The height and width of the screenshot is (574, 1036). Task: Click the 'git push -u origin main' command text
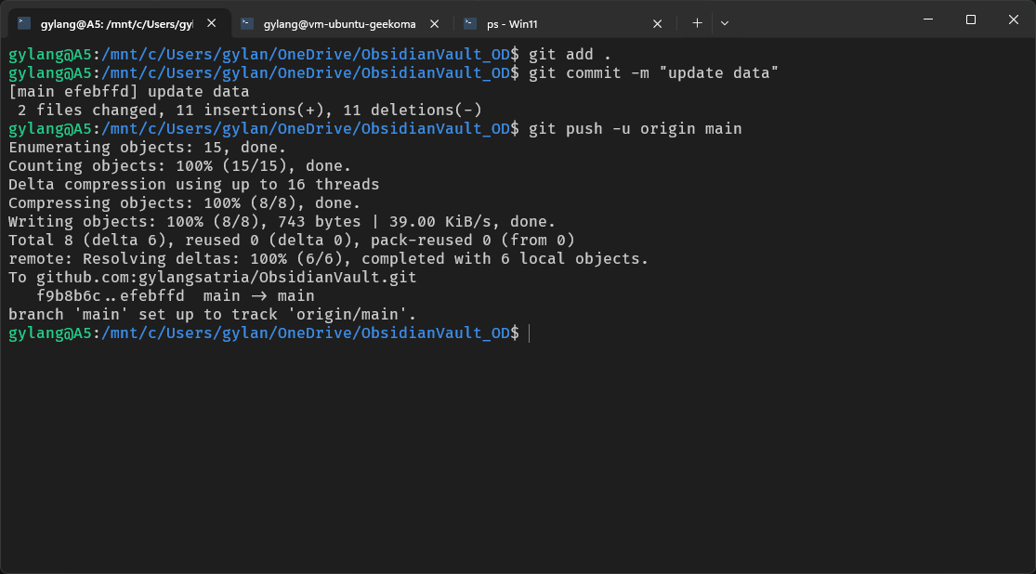635,128
